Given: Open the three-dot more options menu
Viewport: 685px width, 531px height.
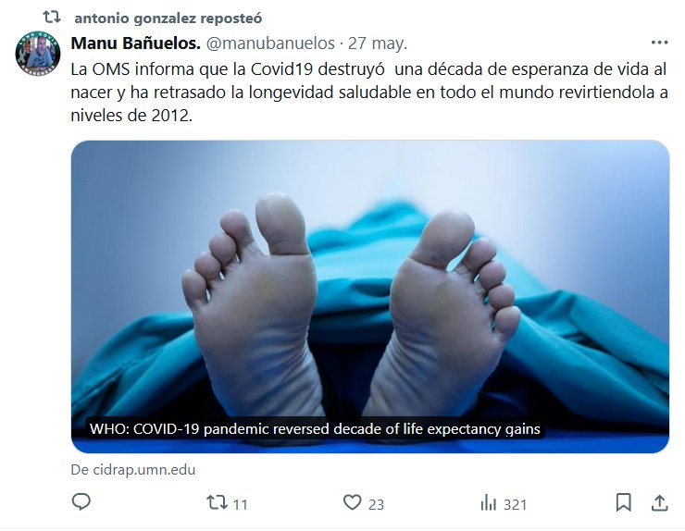Looking at the screenshot, I should [x=659, y=43].
